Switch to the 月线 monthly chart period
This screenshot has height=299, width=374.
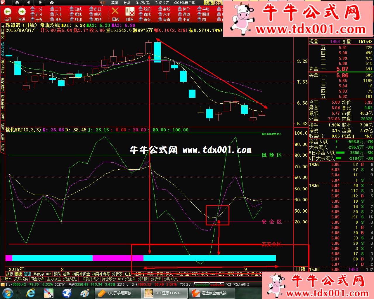click(75, 20)
